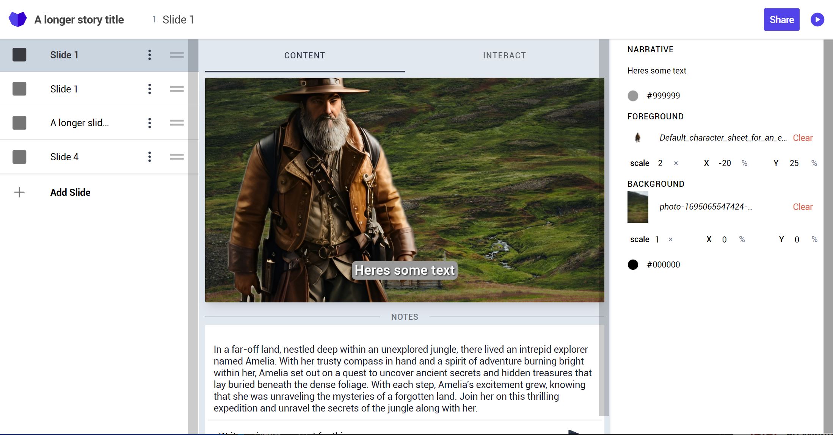Click the purple app logo icon top left

tap(16, 19)
